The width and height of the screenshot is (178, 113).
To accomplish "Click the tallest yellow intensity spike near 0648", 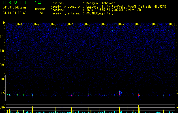I will point(139,108).
